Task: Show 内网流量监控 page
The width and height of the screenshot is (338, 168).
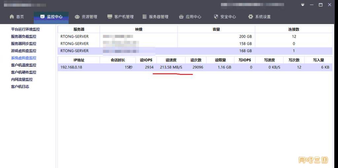Action: [x=22, y=80]
